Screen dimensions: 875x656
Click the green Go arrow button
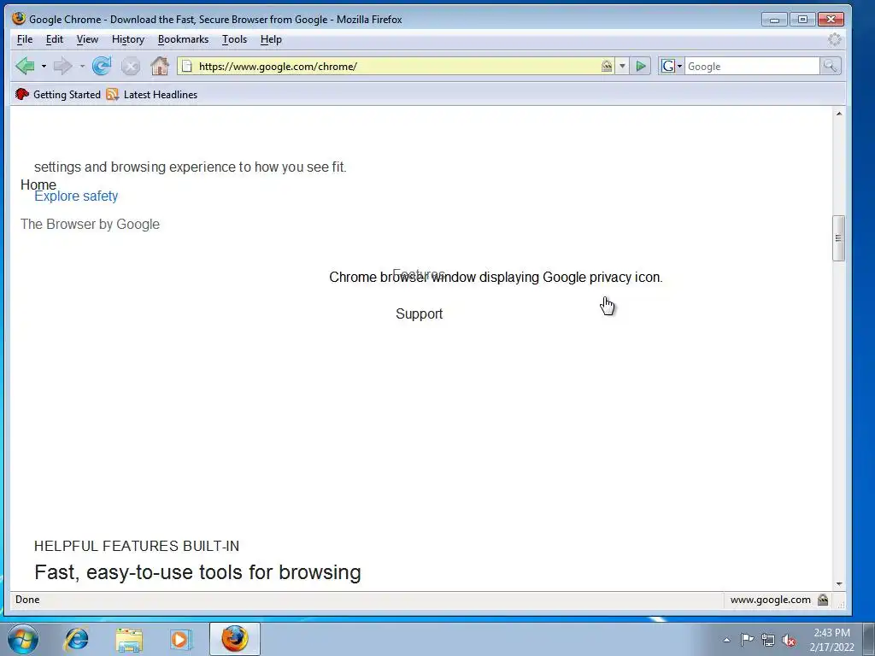click(x=641, y=67)
